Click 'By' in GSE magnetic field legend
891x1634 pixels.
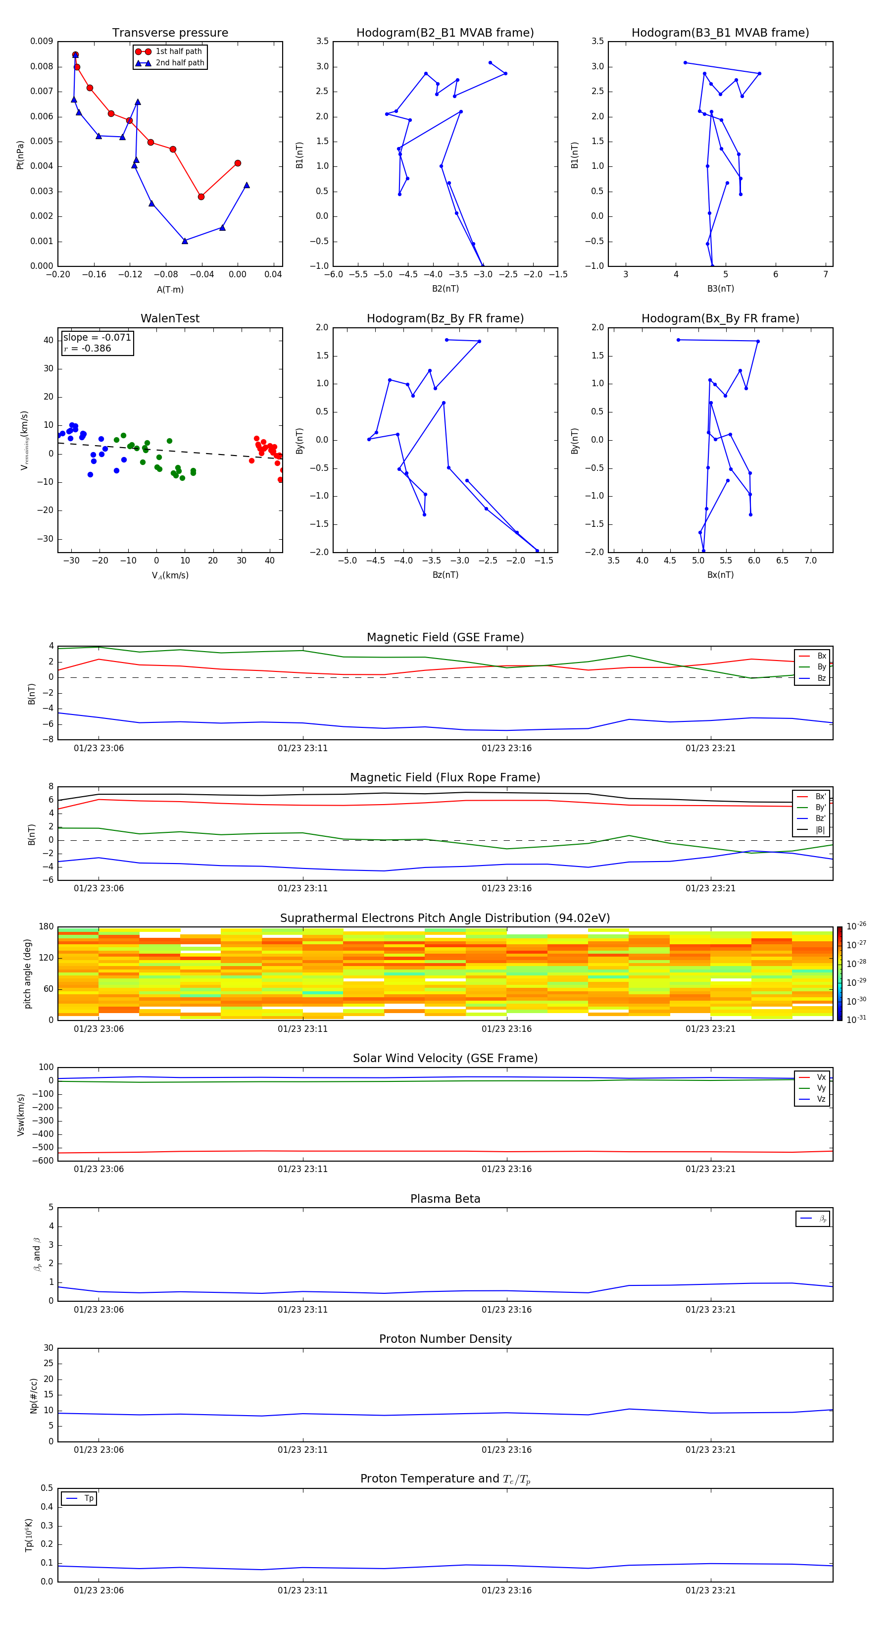[813, 666]
